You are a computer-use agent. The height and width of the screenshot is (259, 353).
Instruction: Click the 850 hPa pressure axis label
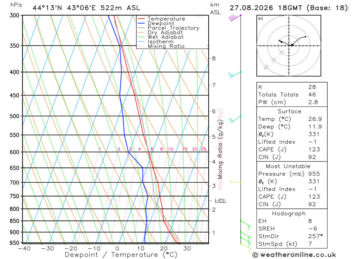tap(14, 221)
